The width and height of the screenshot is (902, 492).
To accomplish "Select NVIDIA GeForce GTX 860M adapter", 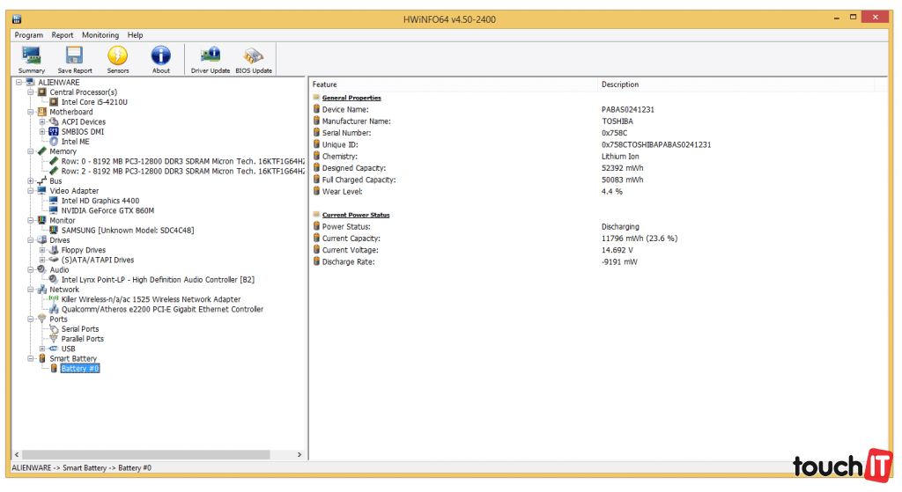I will (107, 210).
